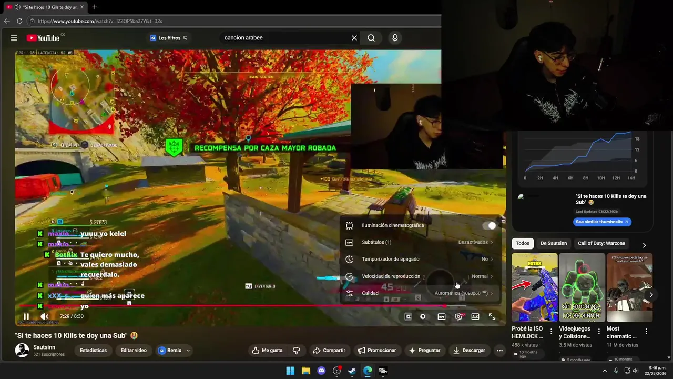Screen dimensions: 673x379
Task: Select the Todos filter chip
Action: 523,243
